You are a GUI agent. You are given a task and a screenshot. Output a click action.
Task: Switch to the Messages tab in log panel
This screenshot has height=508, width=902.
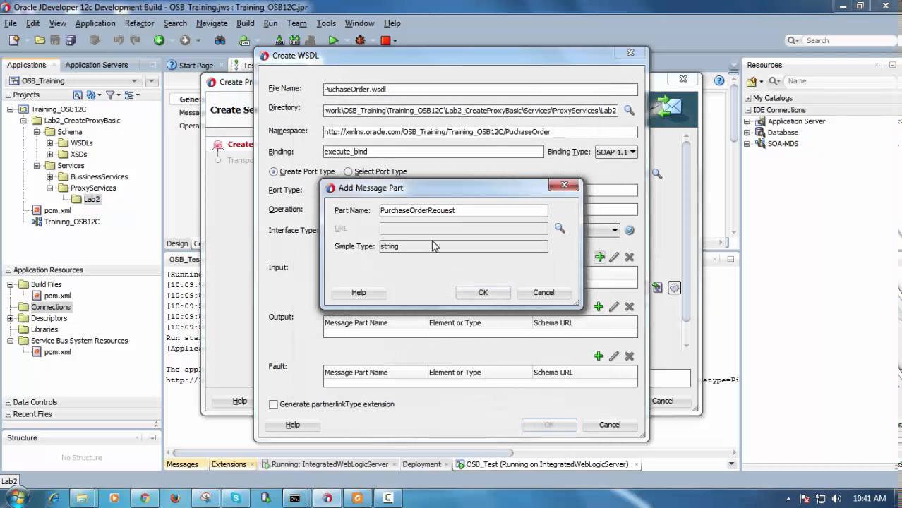[182, 464]
